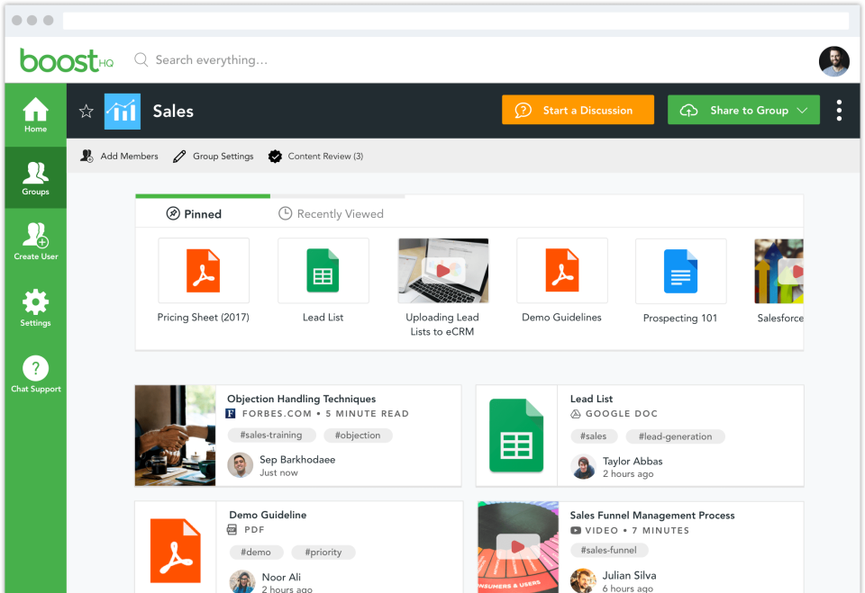Click the Sales group chart icon
The width and height of the screenshot is (865, 593).
[x=123, y=110]
